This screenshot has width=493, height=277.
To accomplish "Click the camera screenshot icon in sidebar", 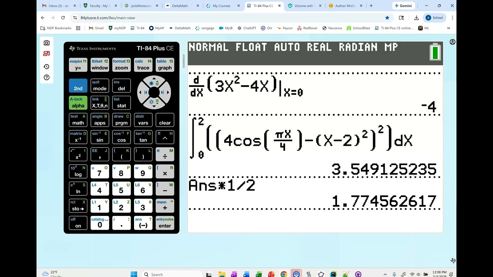I will (x=47, y=43).
